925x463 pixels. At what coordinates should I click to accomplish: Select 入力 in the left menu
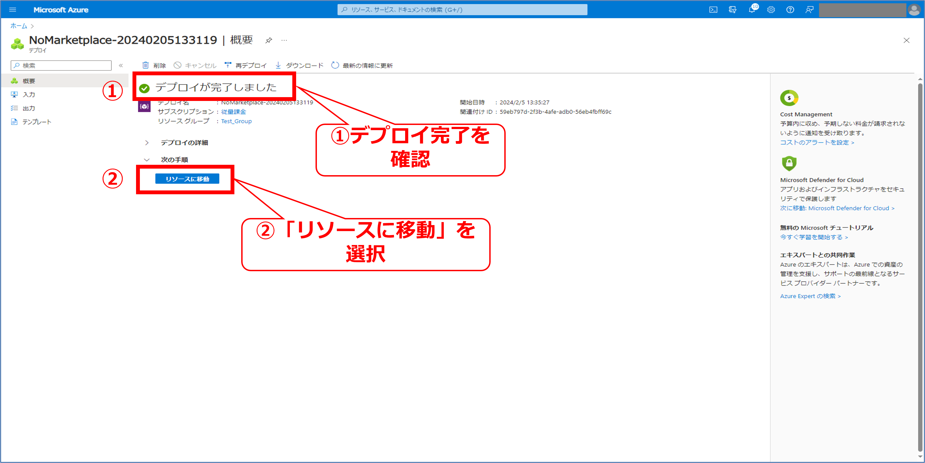tap(29, 95)
